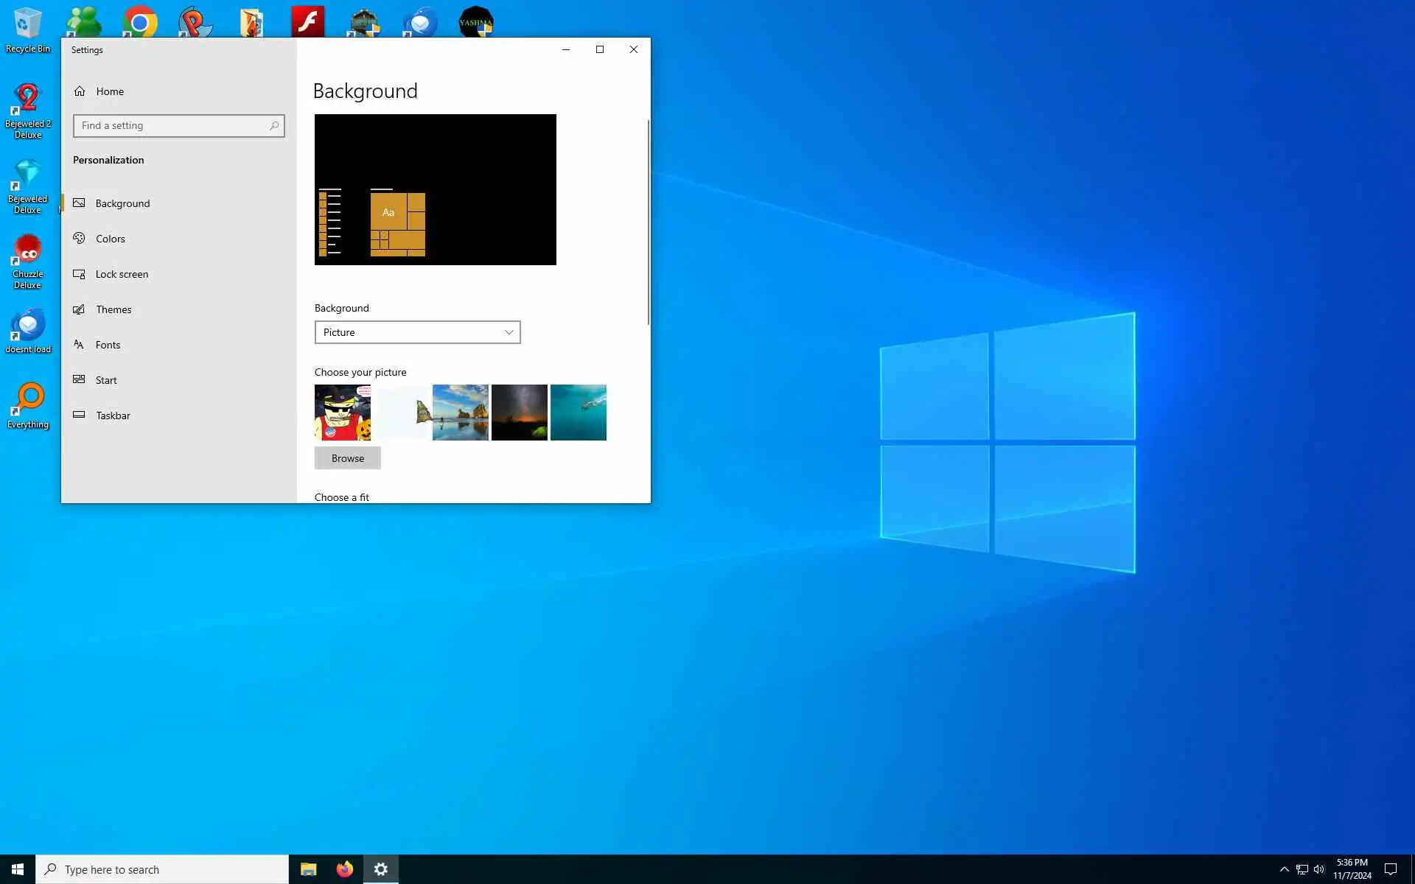Click the Find a setting search box
Viewport: 1415px width, 884px height.
coord(171,126)
